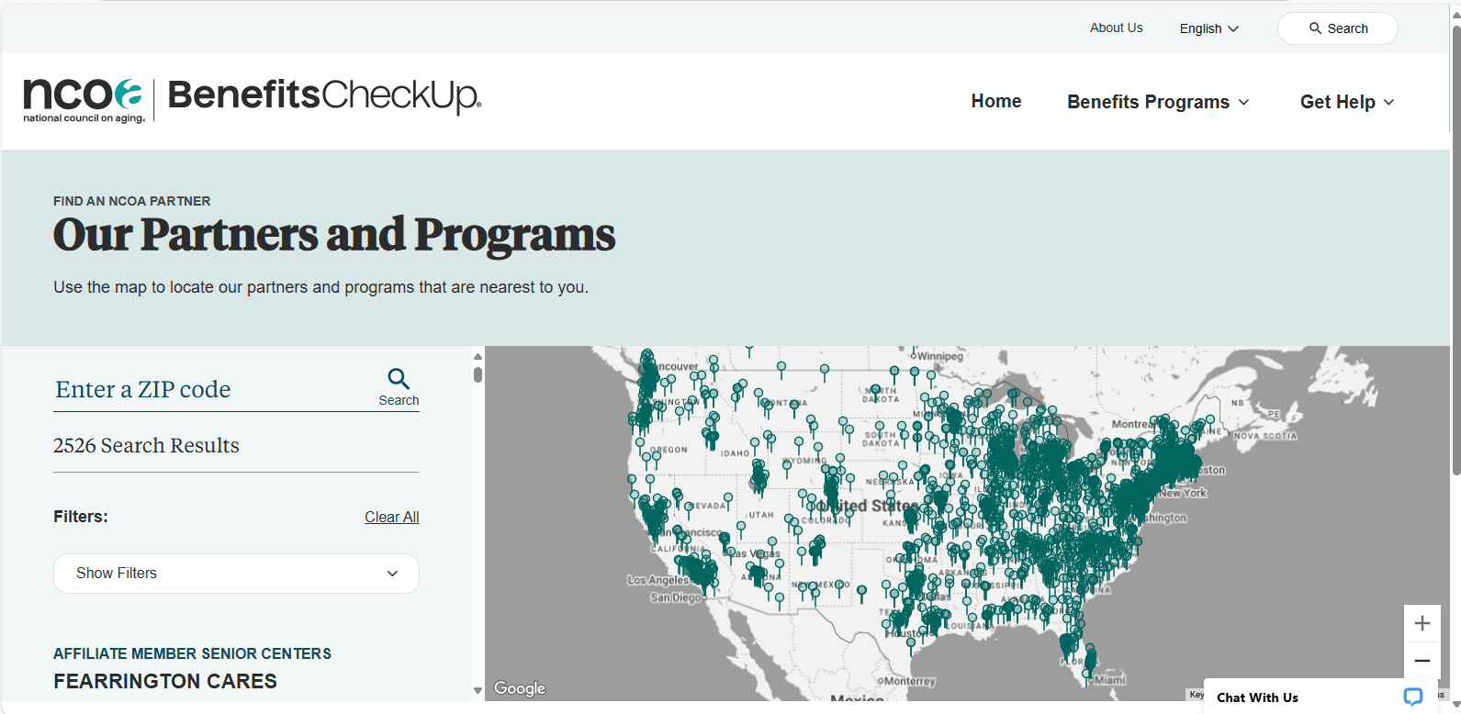Screen dimensions: 1461x714
Task: Click the BenefitsCheckUp logo
Action: (324, 95)
